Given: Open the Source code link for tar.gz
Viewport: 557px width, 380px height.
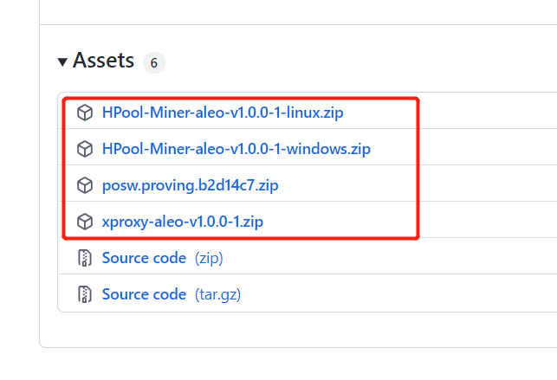Looking at the screenshot, I should click(144, 294).
